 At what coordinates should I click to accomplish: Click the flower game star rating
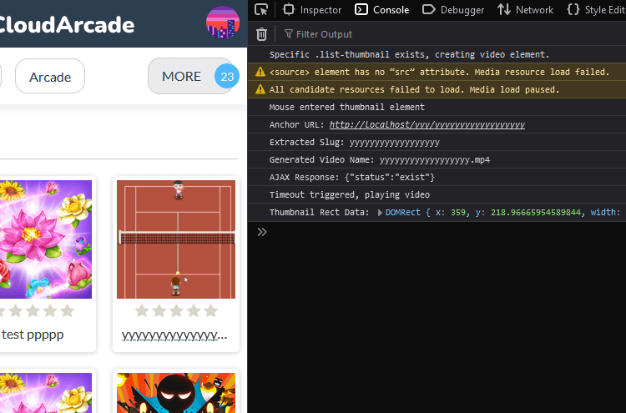tap(37, 310)
